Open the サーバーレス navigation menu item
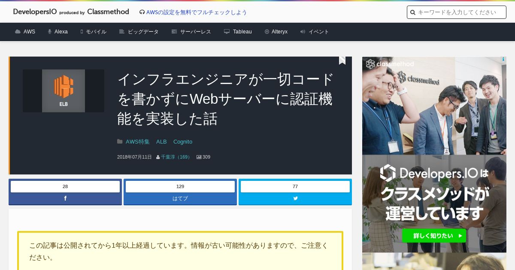 tap(196, 32)
